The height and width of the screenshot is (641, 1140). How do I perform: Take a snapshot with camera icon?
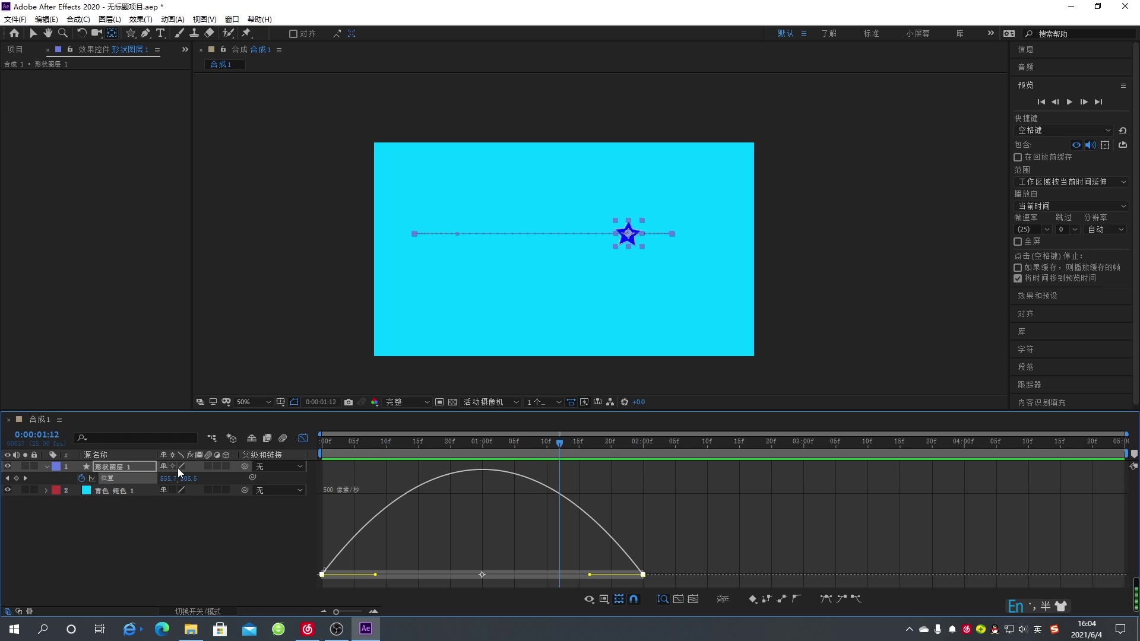click(x=349, y=402)
